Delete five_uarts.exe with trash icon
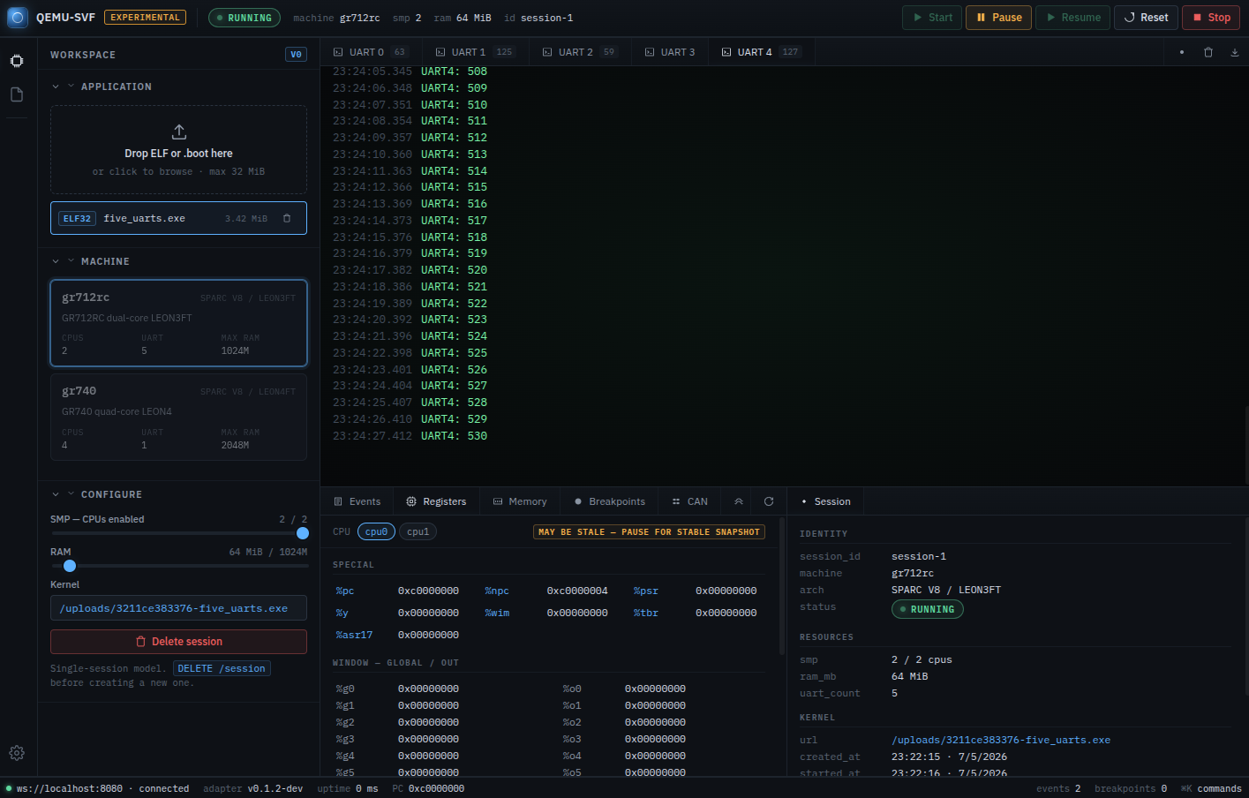 [x=287, y=218]
